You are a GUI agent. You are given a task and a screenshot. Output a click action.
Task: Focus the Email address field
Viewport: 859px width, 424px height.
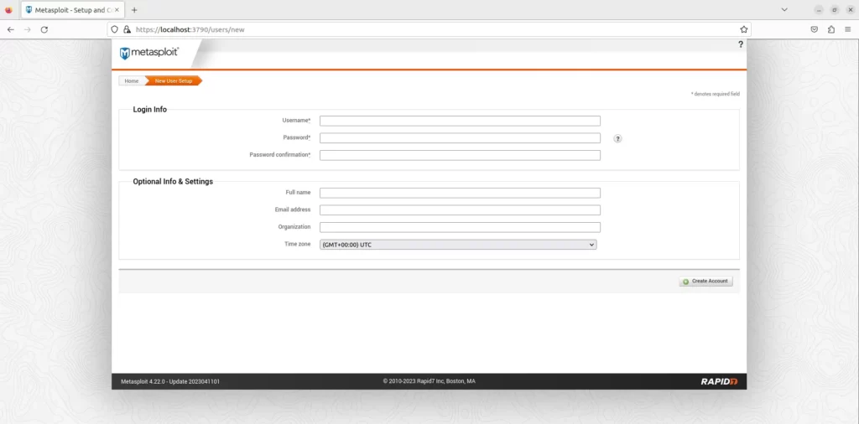(x=460, y=210)
